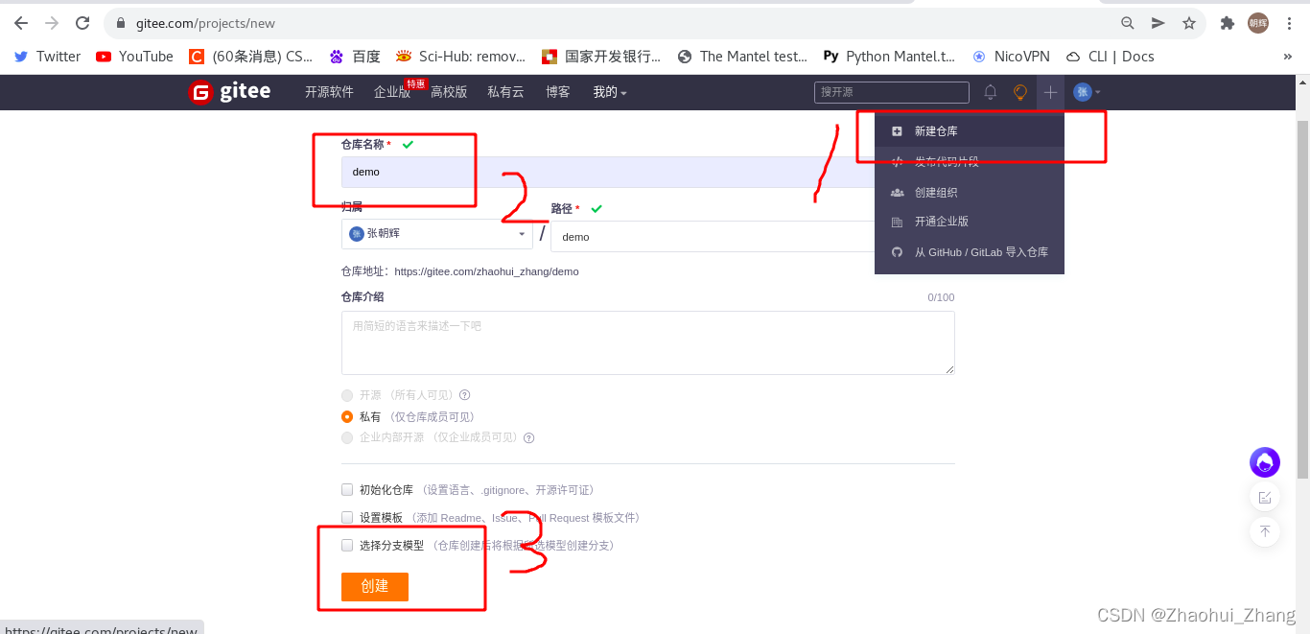Choose 创建组织 from the plus menu
Image resolution: width=1310 pixels, height=634 pixels.
click(970, 192)
